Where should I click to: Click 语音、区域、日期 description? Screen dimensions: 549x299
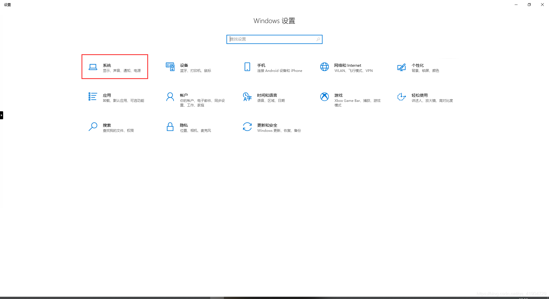click(x=271, y=101)
